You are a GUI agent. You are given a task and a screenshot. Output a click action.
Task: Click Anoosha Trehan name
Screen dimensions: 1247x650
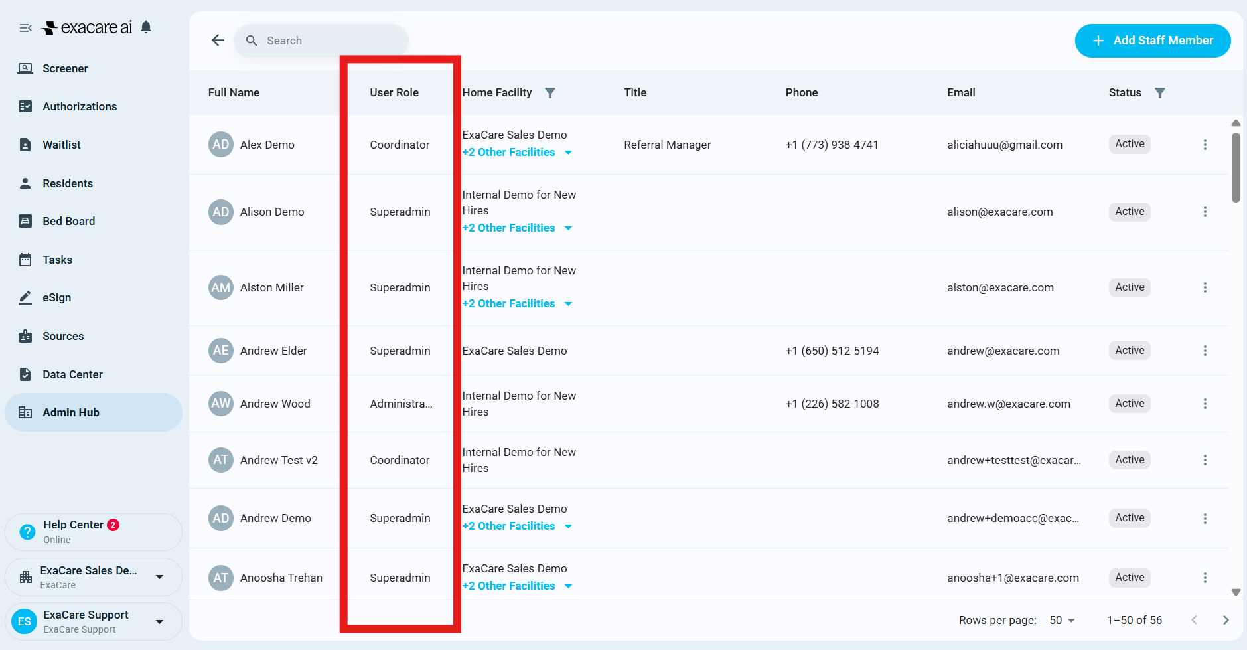pos(281,578)
